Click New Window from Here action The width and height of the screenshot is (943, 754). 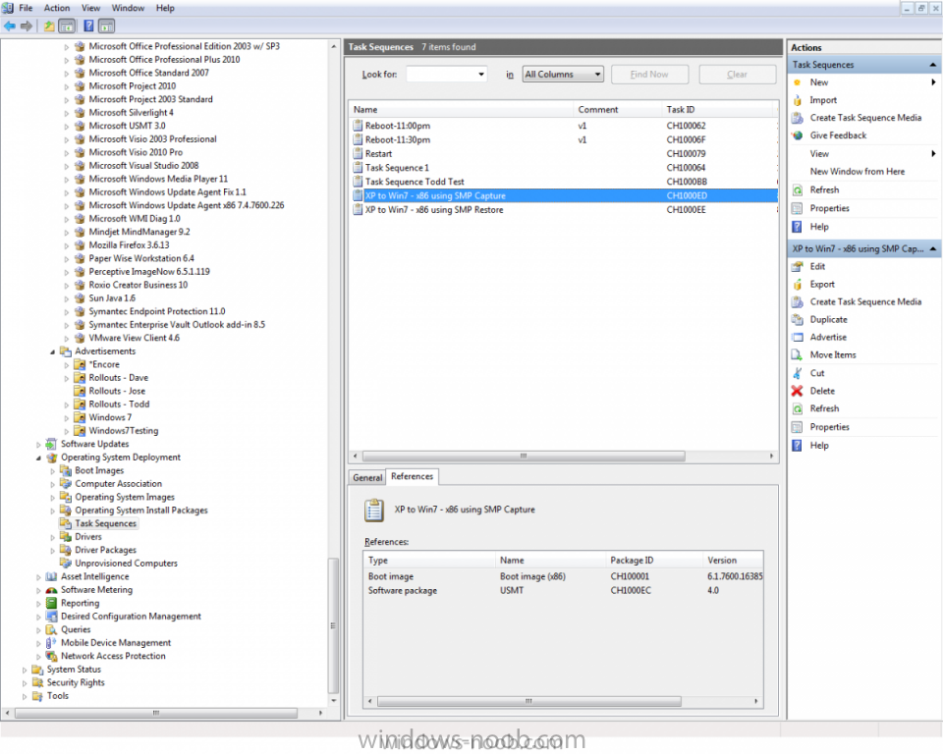click(x=857, y=172)
